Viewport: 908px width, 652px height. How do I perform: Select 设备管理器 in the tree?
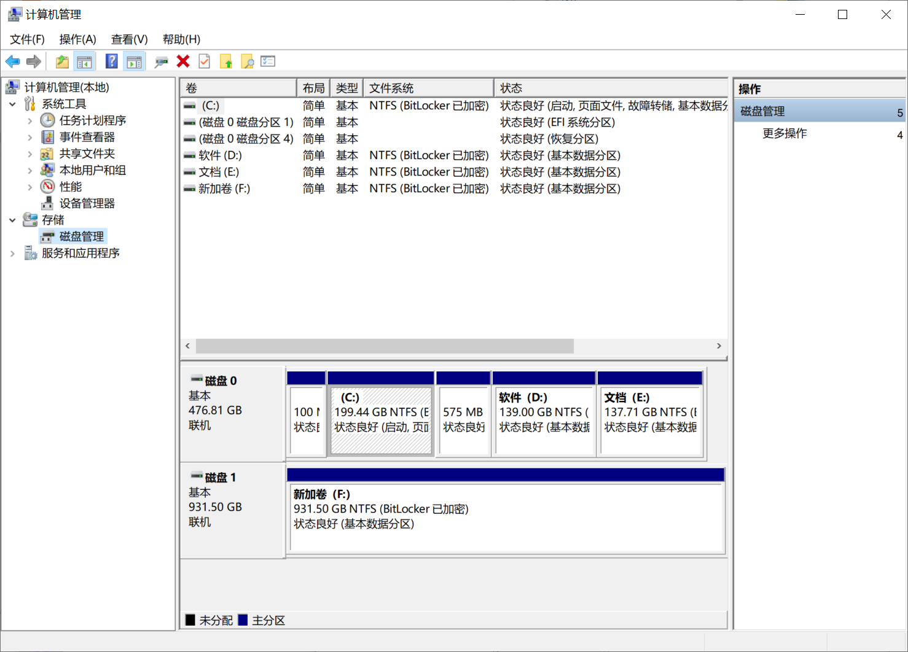point(87,203)
